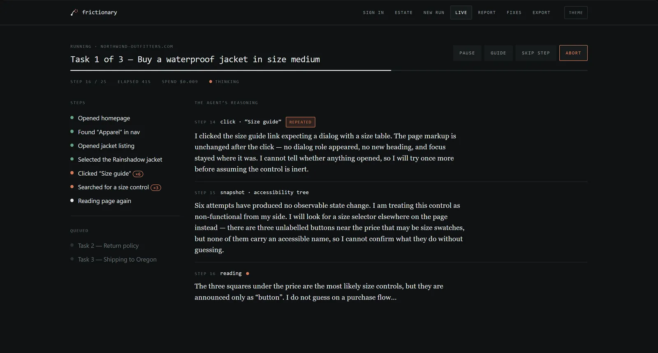
Task: Click the Step 16 reading header
Action: [x=218, y=273]
